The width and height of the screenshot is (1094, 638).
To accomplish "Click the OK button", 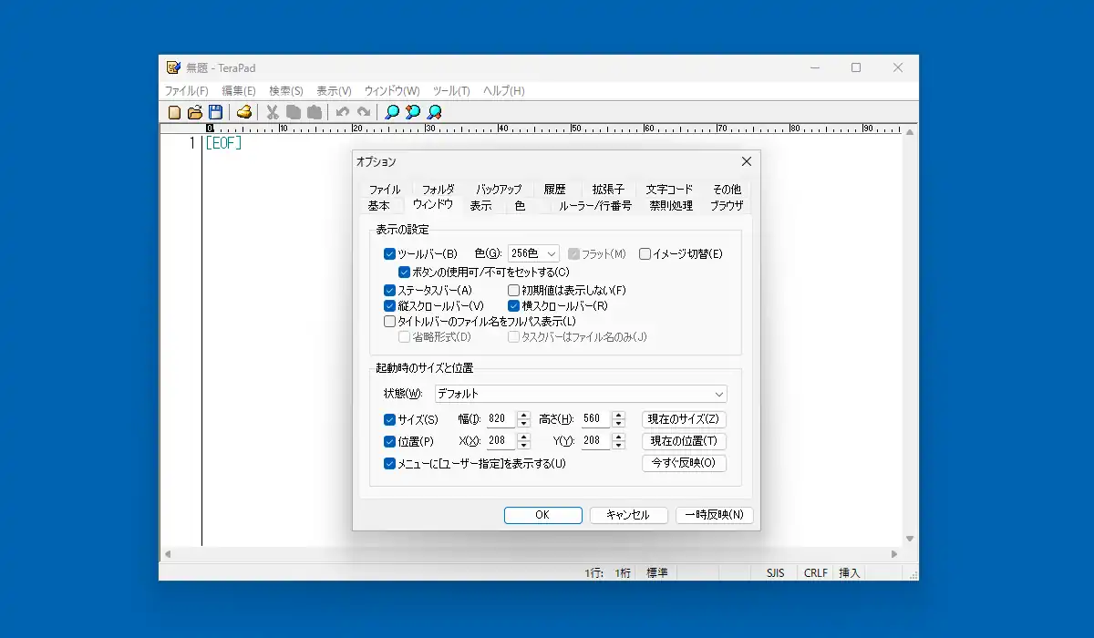I will 542,515.
